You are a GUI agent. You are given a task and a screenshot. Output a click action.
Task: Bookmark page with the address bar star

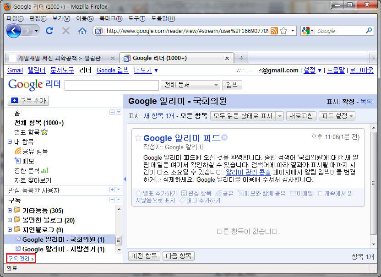pyautogui.click(x=283, y=31)
